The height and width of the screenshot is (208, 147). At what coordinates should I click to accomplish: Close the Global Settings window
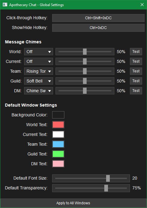[142, 5]
